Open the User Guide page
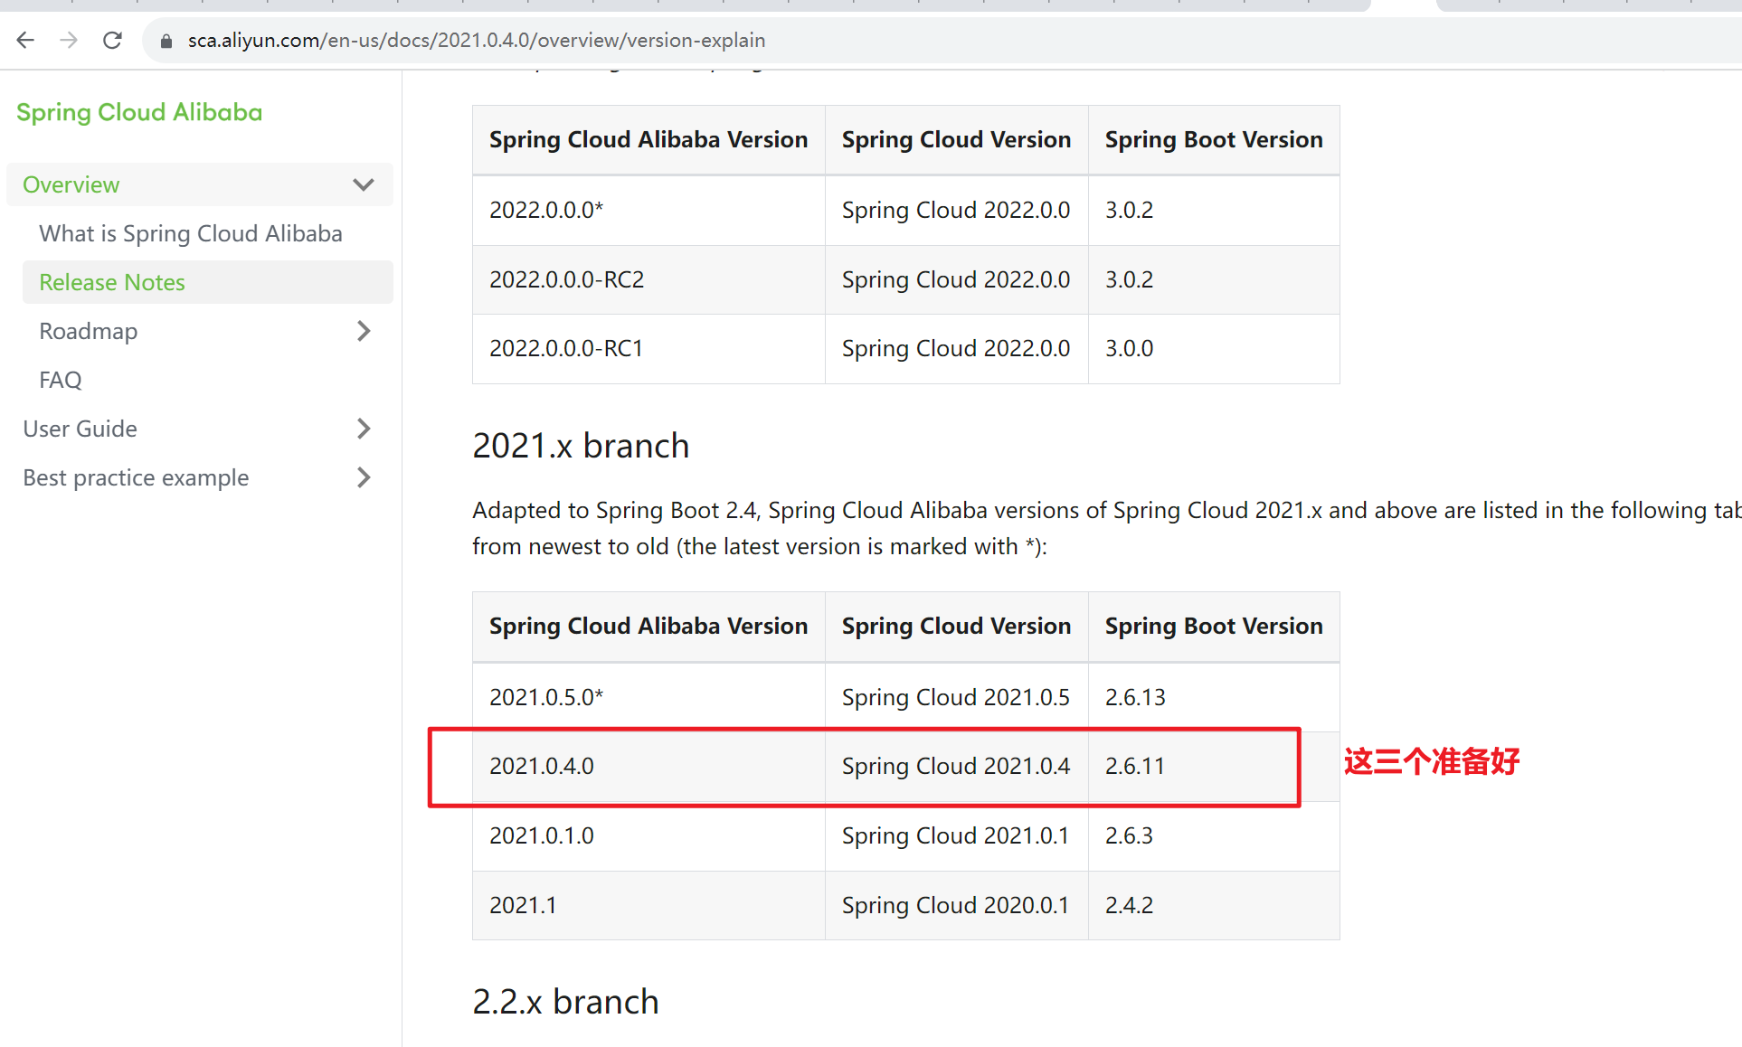This screenshot has width=1742, height=1047. point(80,429)
